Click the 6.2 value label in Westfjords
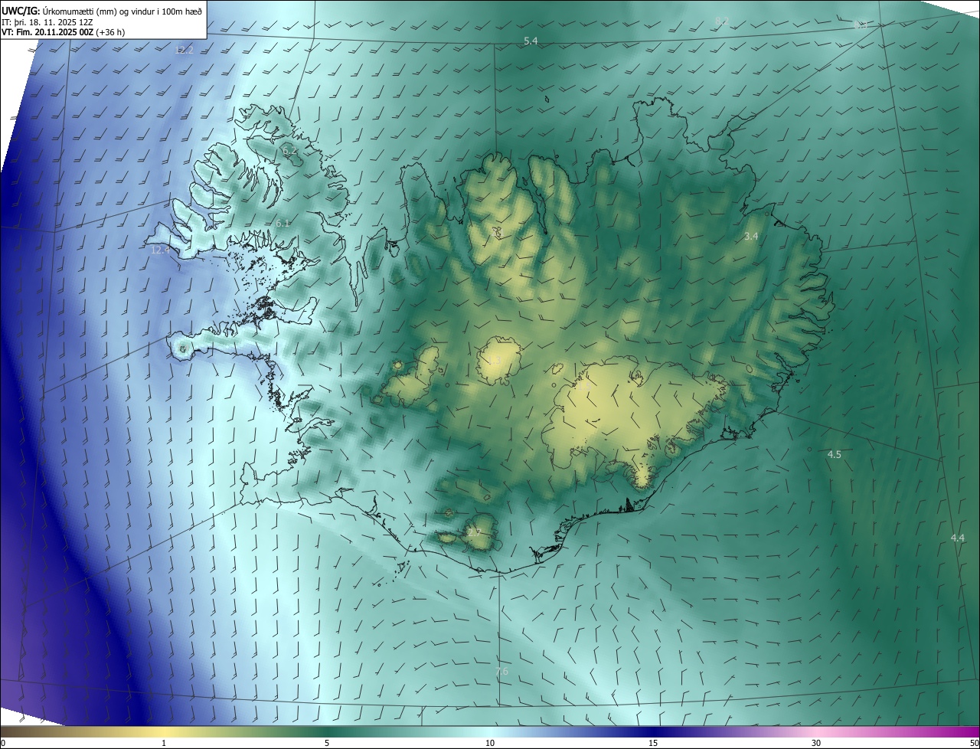This screenshot has height=749, width=980. pyautogui.click(x=289, y=151)
